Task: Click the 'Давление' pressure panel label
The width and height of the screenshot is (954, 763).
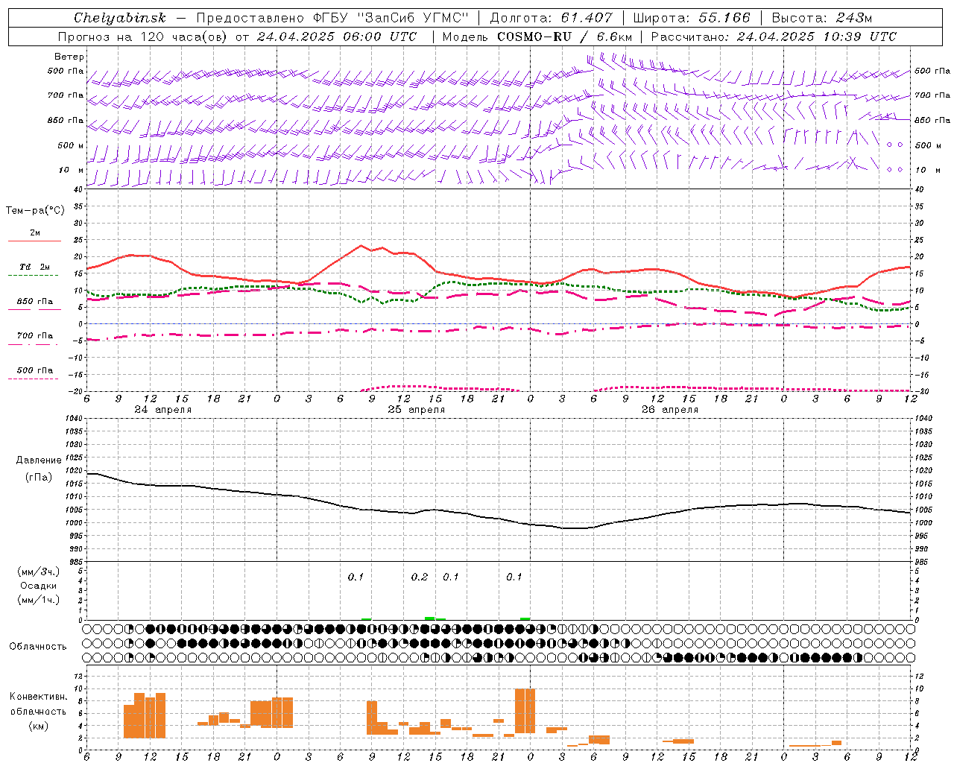Action: click(39, 460)
